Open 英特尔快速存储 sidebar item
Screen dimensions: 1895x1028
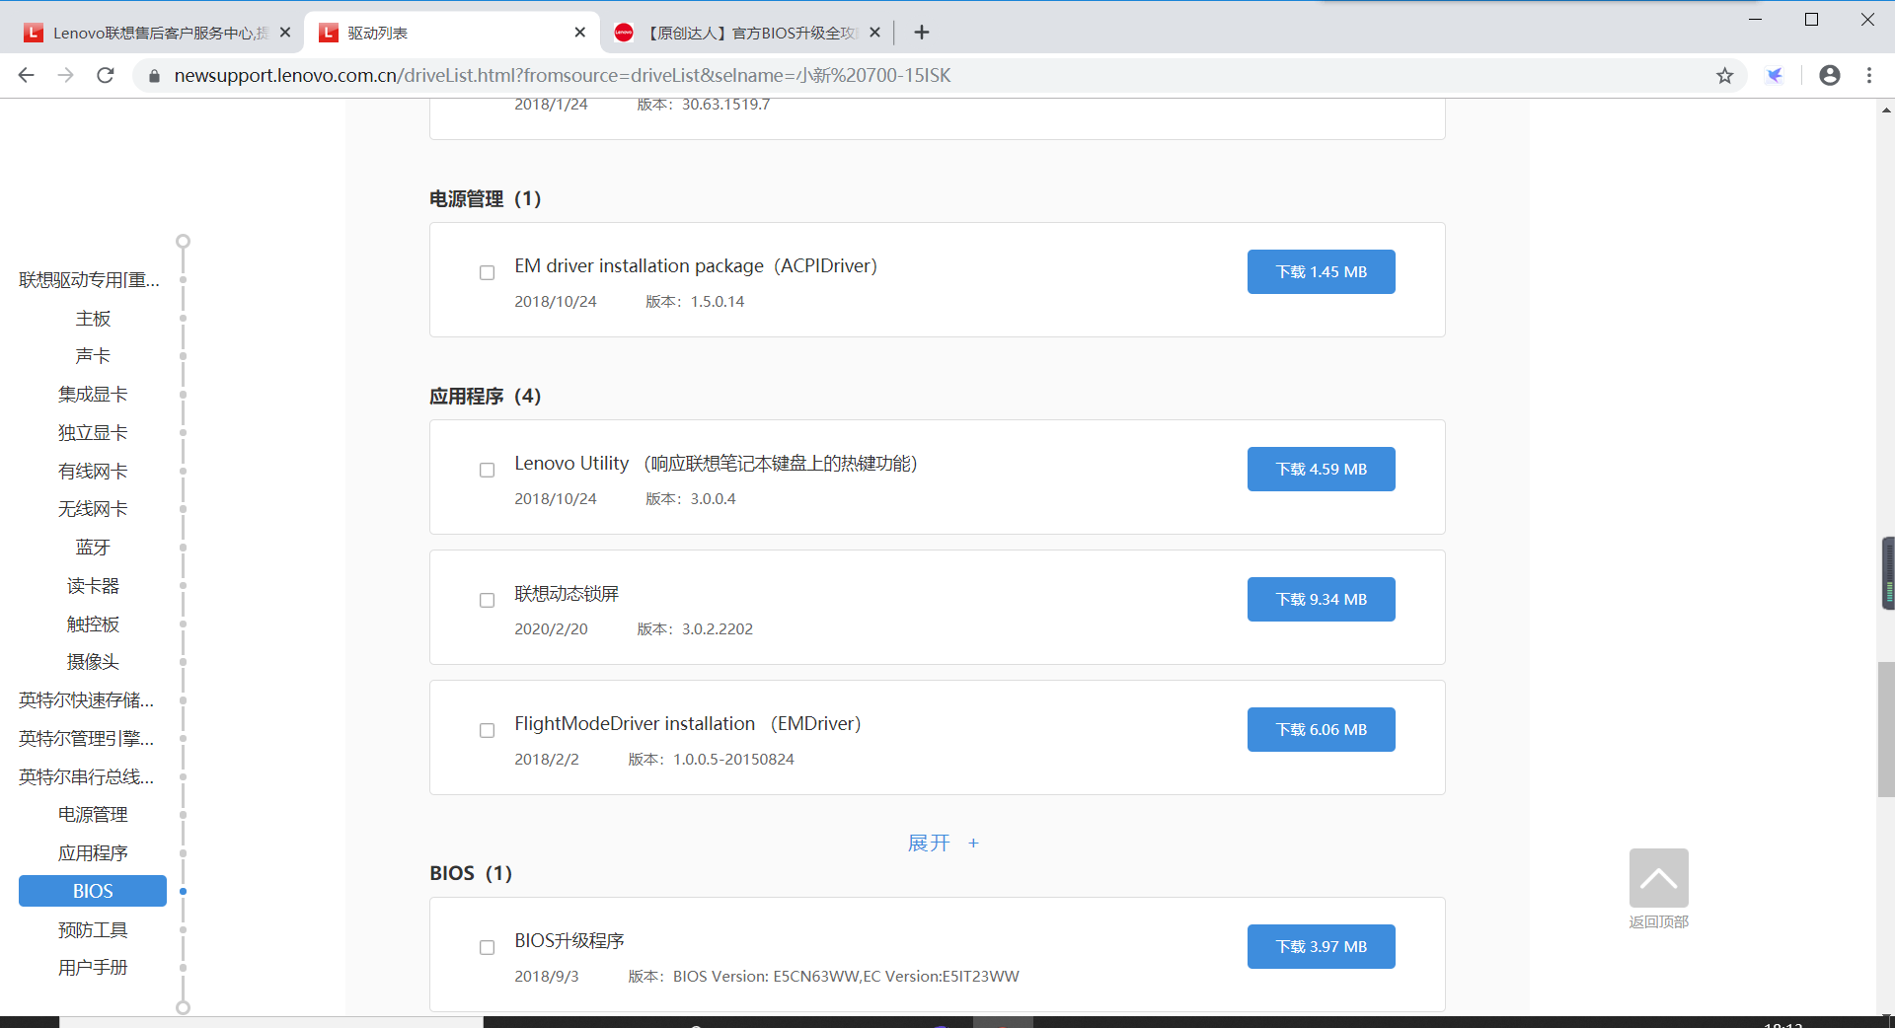coord(87,700)
